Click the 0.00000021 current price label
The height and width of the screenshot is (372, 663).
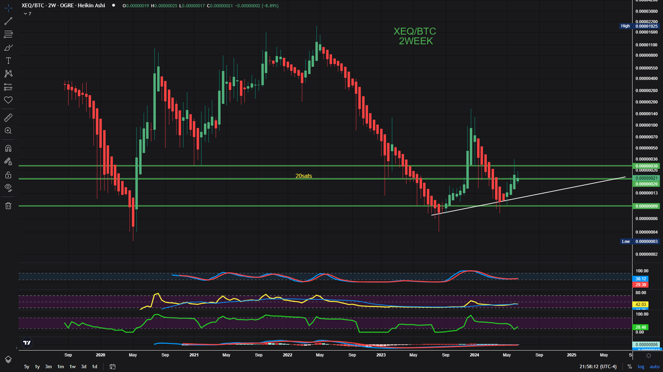point(646,178)
